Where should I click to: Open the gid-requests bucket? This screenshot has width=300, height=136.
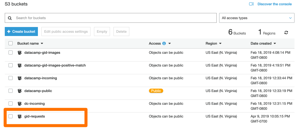point(35,116)
